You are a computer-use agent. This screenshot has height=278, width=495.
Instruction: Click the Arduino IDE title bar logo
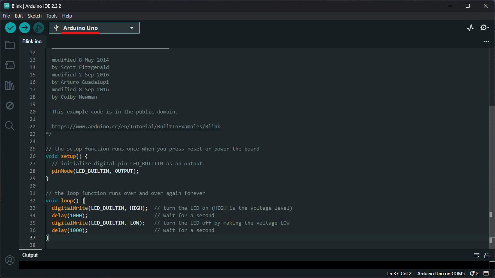coord(6,6)
